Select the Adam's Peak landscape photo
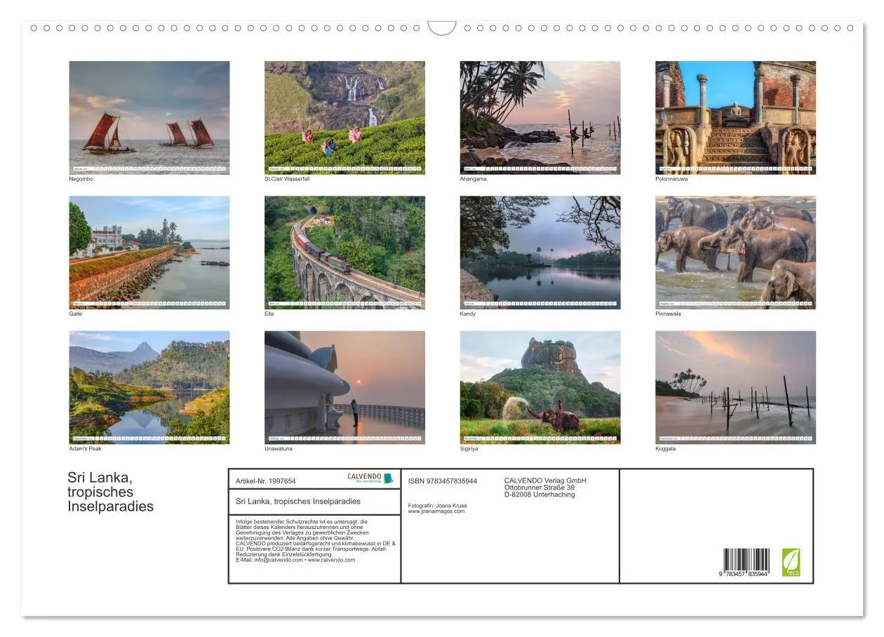 click(149, 387)
